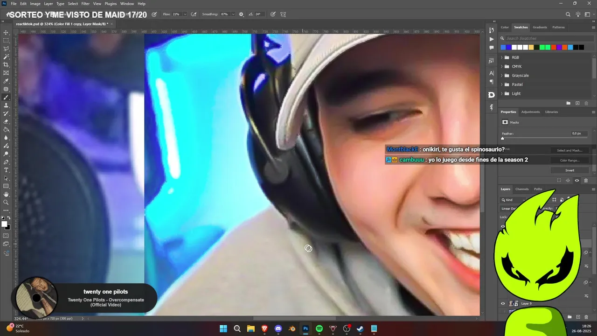Open the Character panel icon
Screen dimensions: 597x336
pos(491,73)
